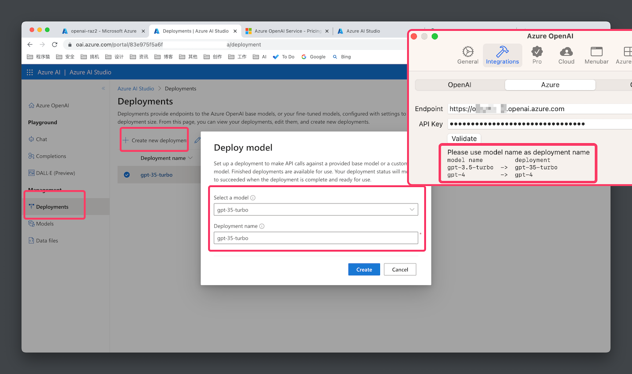Viewport: 632px width, 374px height.
Task: Click the Validate button
Action: click(464, 139)
